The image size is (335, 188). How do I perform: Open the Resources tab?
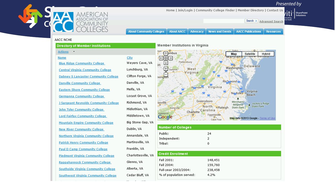273,32
